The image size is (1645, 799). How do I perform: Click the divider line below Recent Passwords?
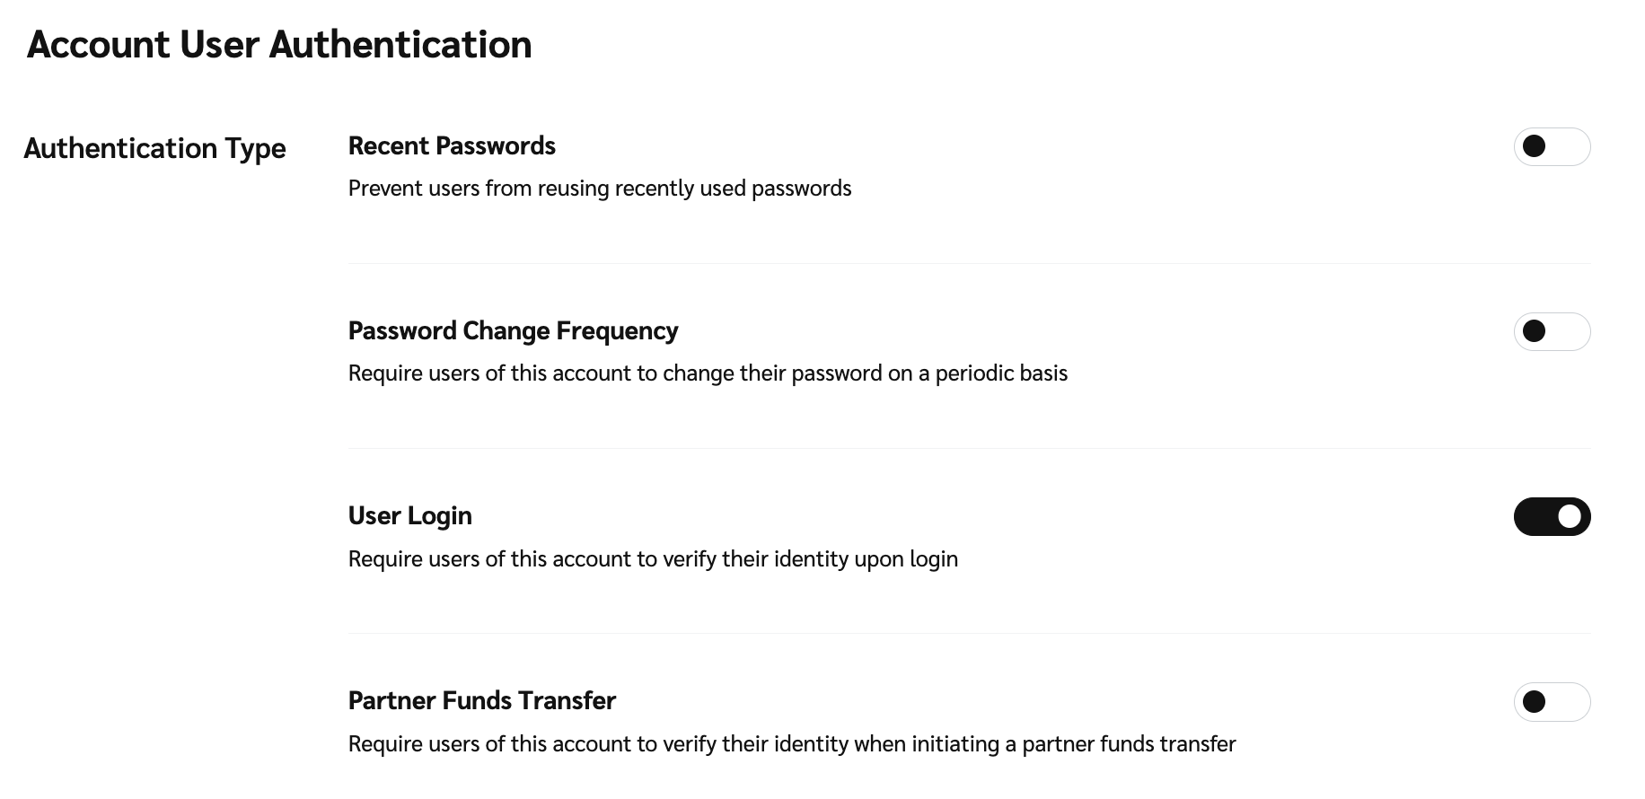coord(969,264)
